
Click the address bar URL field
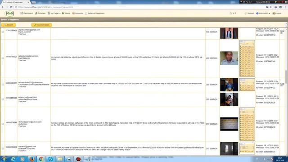pos(139,7)
